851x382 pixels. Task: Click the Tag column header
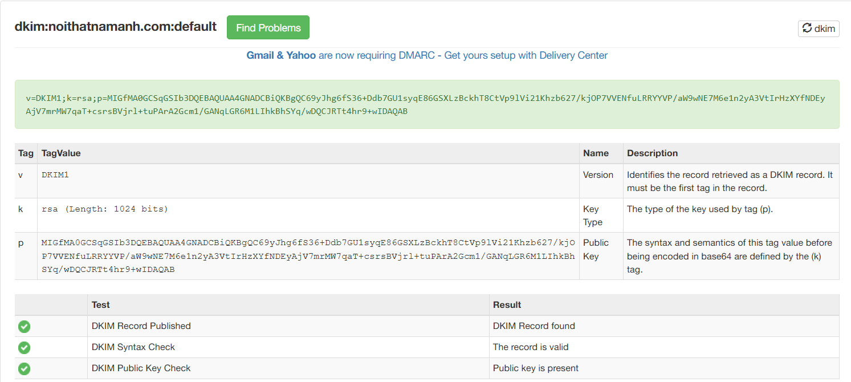26,153
